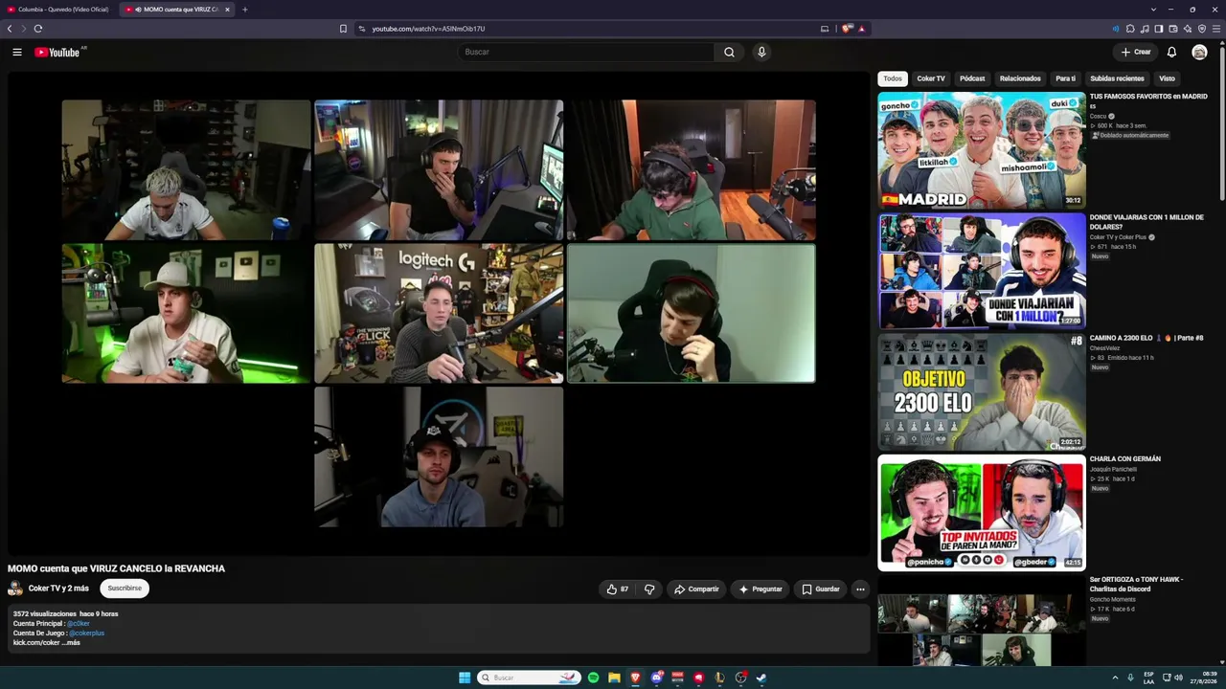This screenshot has width=1226, height=689.
Task: Click the Windows taskbar search box
Action: click(530, 678)
